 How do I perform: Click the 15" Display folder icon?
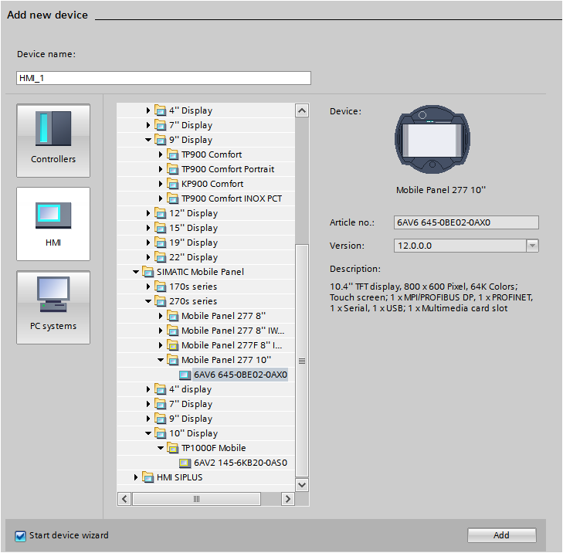[x=160, y=228]
